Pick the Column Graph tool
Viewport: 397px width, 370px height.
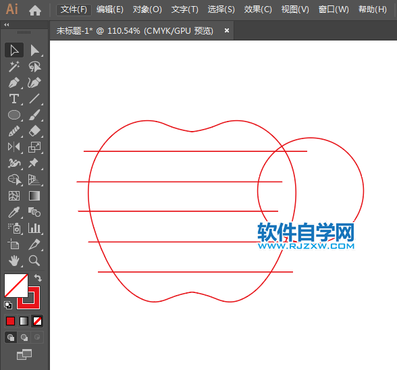coord(34,228)
